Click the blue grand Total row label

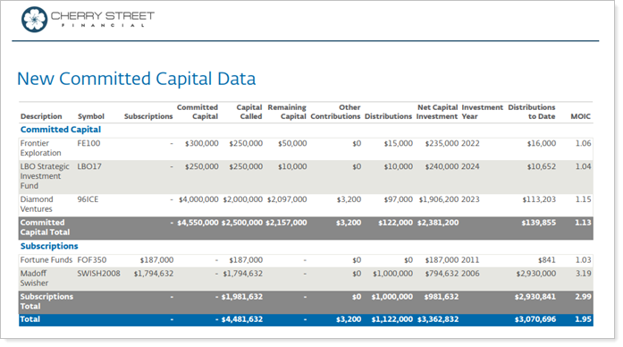tap(30, 319)
